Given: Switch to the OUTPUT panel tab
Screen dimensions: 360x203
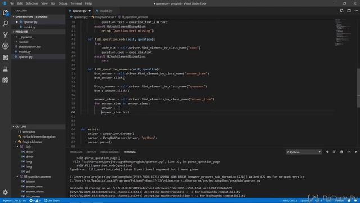Looking at the screenshot, I should click(x=91, y=152).
